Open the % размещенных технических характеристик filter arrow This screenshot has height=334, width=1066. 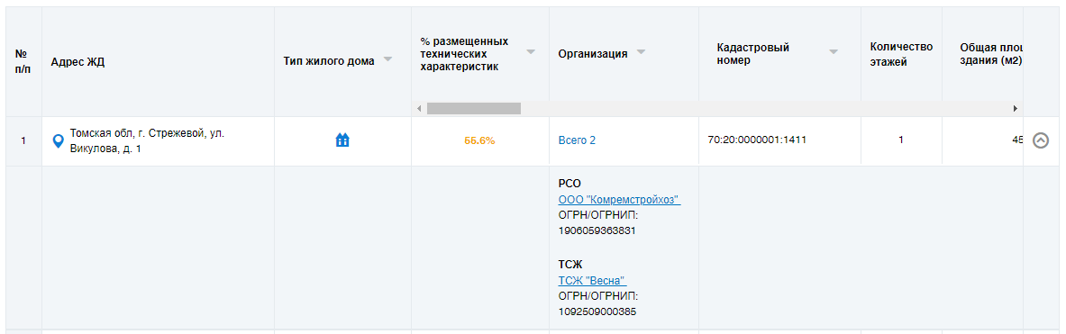(531, 51)
